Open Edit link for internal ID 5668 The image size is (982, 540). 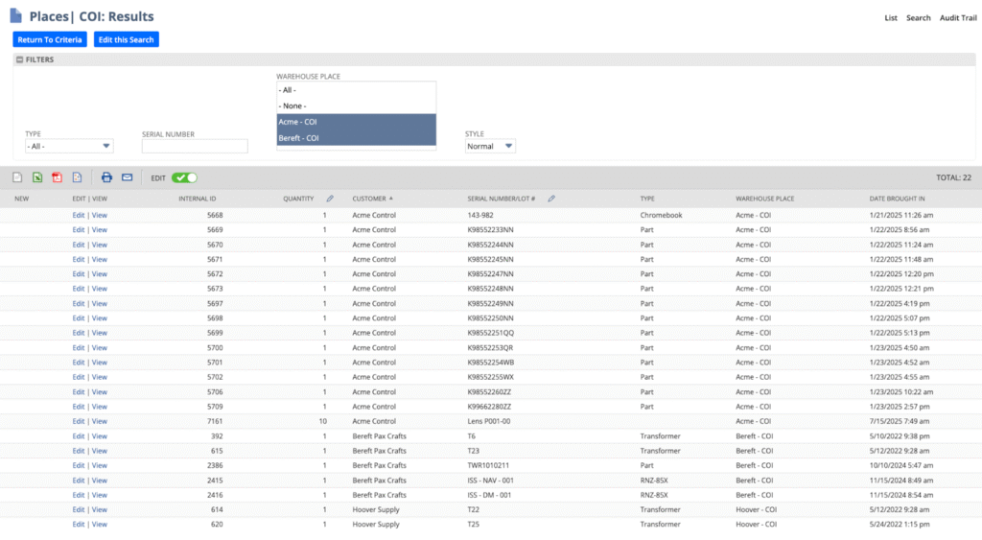[79, 215]
